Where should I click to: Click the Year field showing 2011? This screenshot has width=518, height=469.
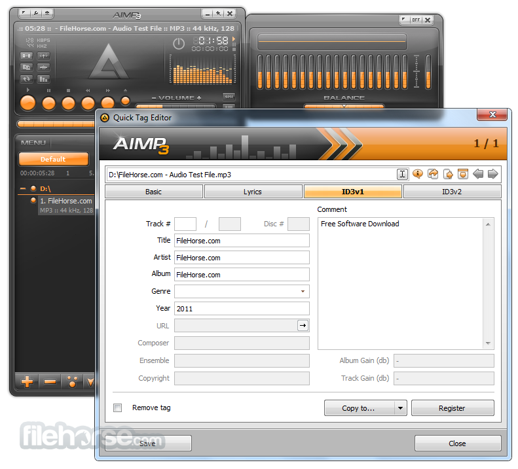242,308
